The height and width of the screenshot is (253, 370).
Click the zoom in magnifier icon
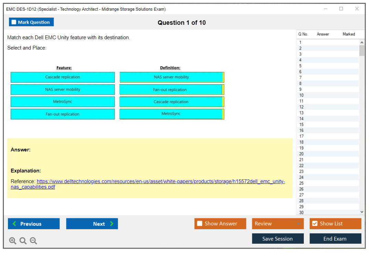(x=13, y=241)
